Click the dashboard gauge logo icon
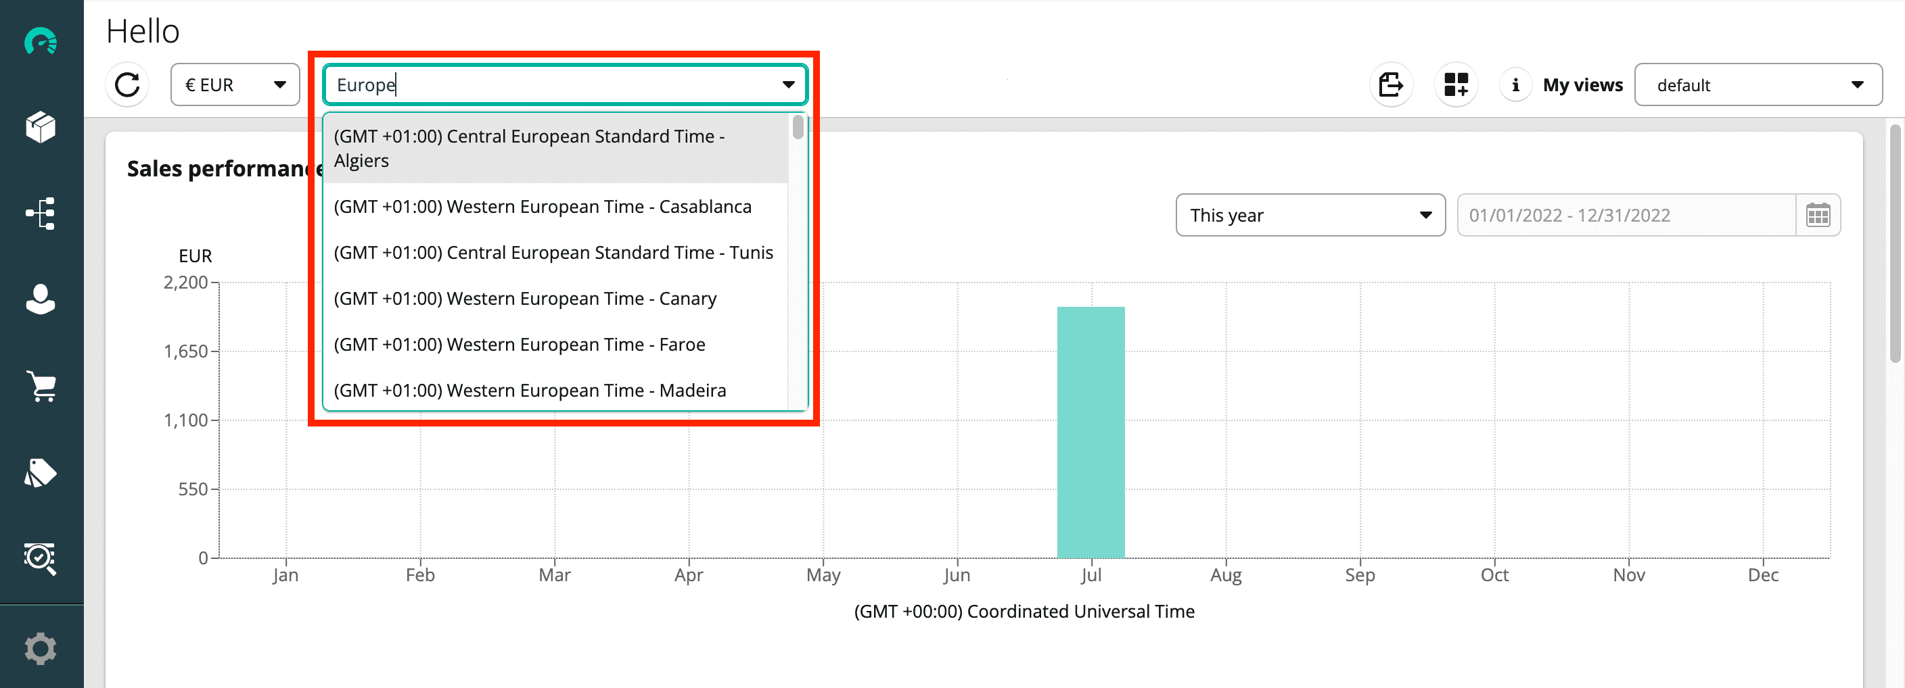Screen dimensions: 1905x688 click(x=41, y=41)
